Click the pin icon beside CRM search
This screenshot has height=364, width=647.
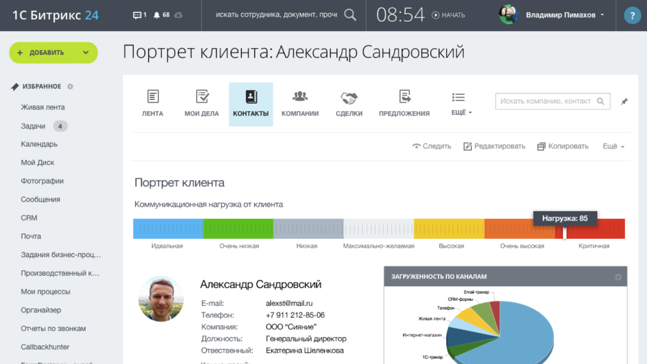click(x=624, y=101)
